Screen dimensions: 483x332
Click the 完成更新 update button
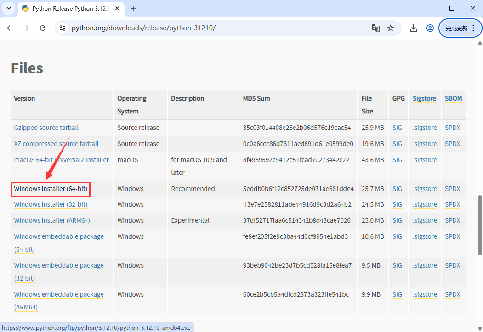pos(460,28)
